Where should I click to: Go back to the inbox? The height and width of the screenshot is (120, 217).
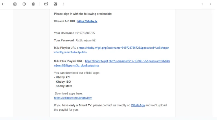coord(3,4)
